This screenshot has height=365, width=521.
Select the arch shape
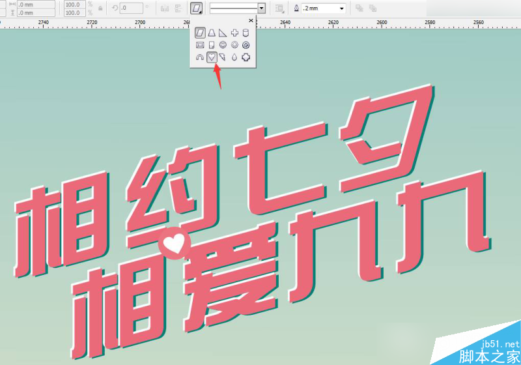[x=200, y=57]
